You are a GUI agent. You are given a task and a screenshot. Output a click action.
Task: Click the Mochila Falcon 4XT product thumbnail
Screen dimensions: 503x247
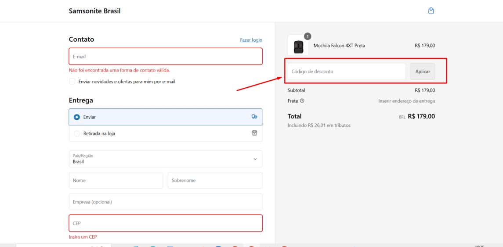[298, 46]
